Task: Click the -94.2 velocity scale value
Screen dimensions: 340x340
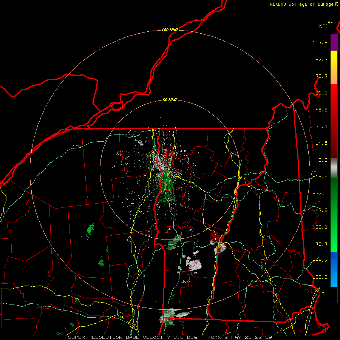Action: click(320, 260)
